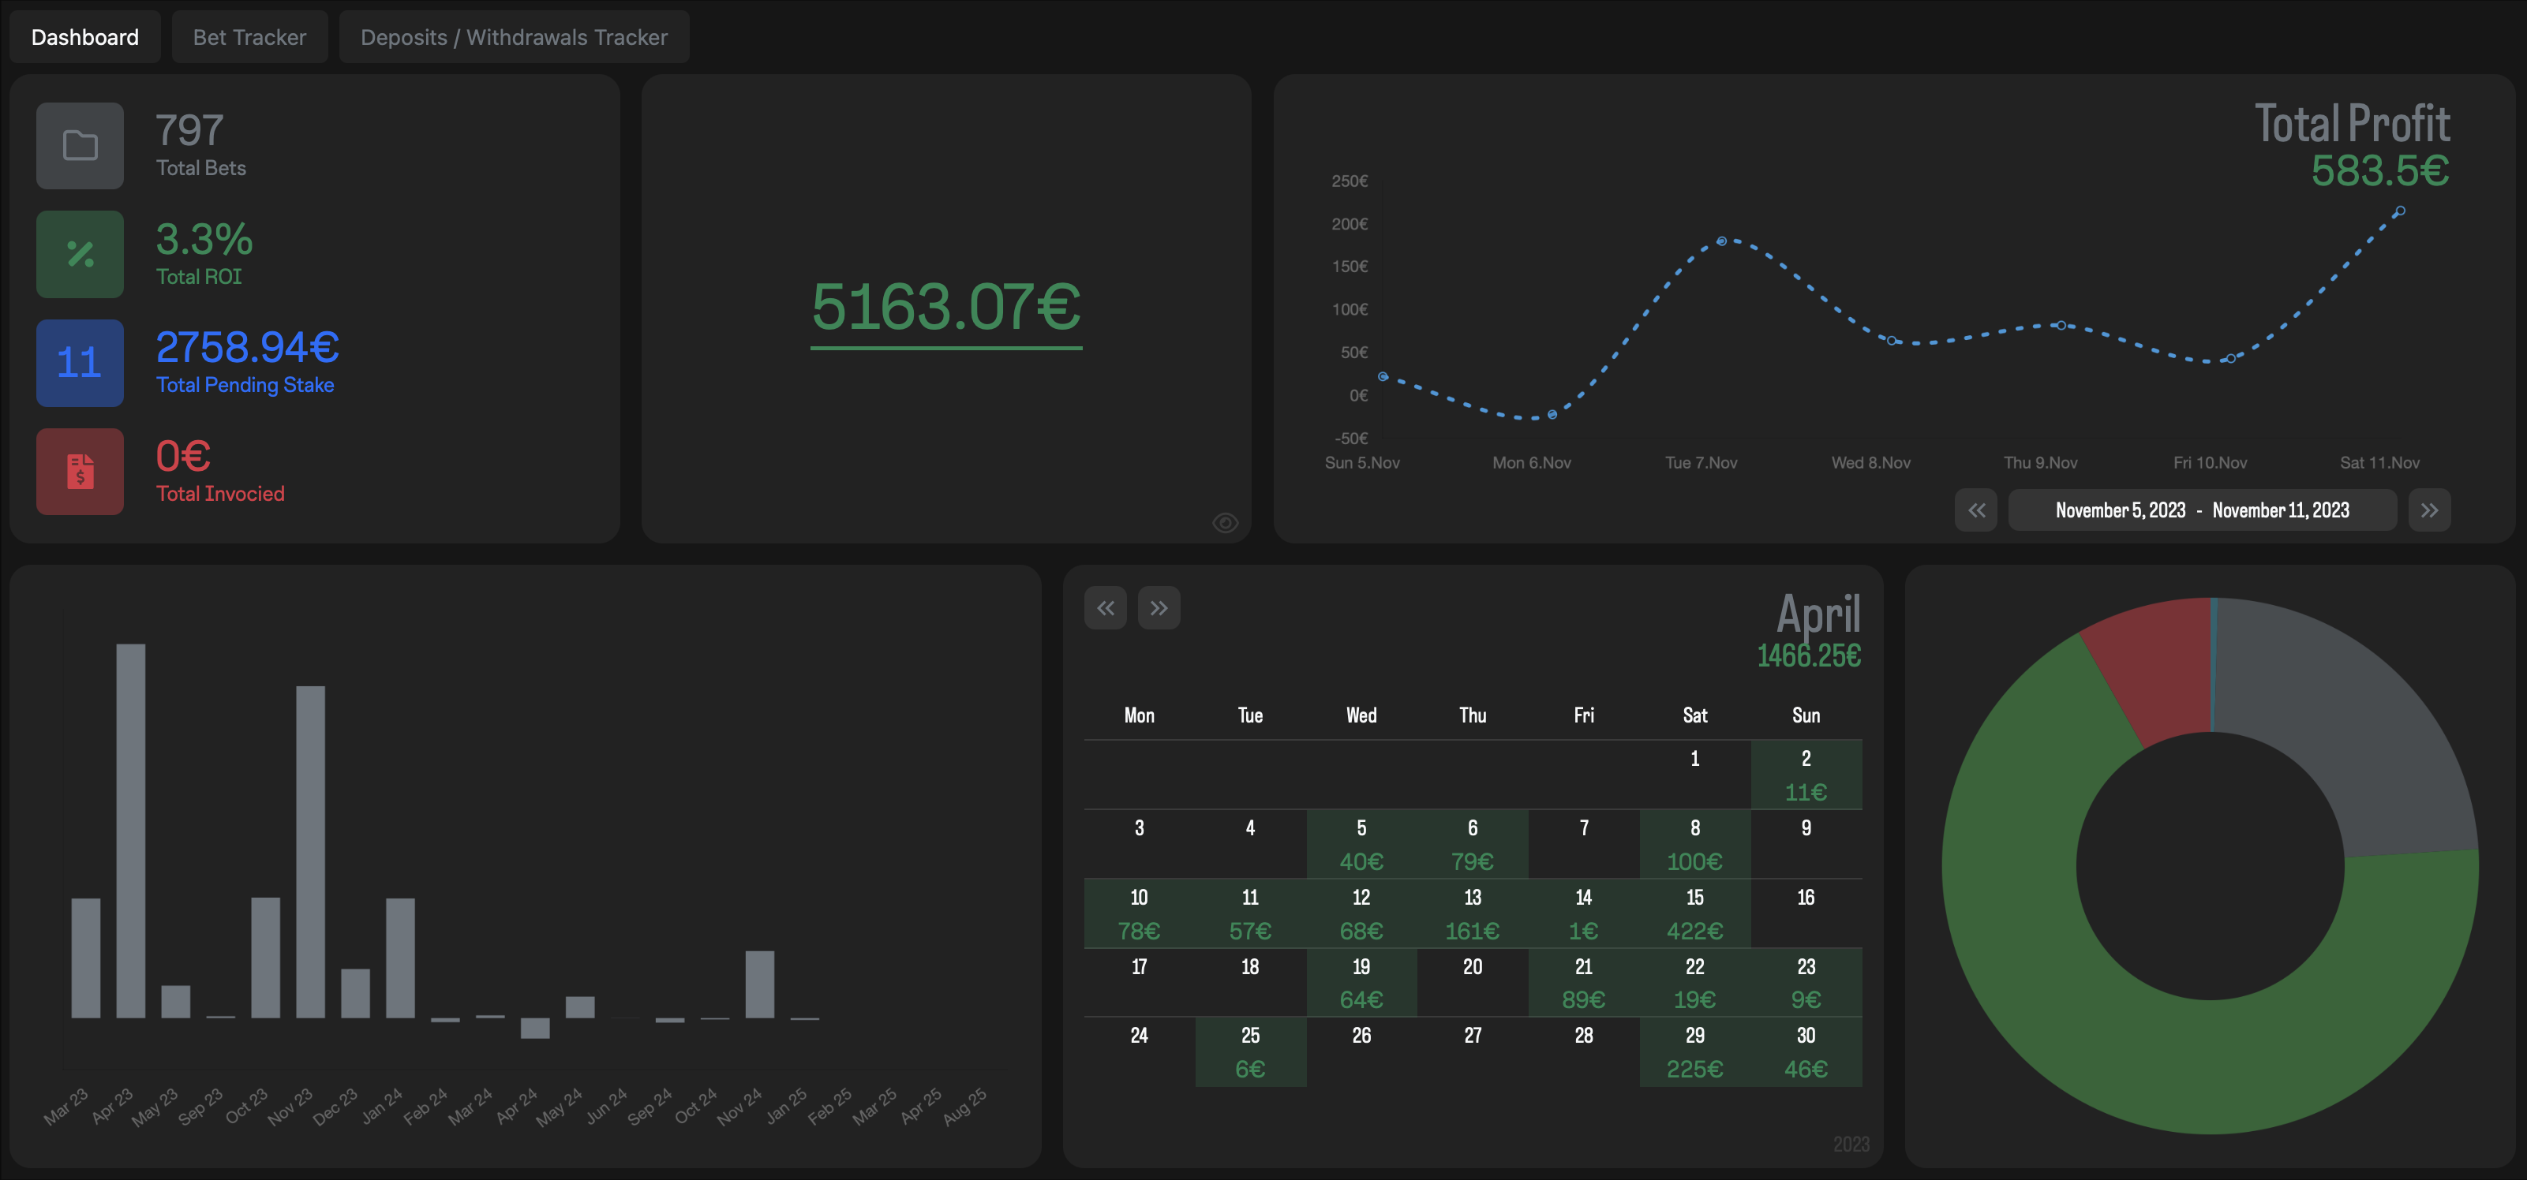
Task: Select April 29 with 225€ profit
Action: pos(1694,1051)
